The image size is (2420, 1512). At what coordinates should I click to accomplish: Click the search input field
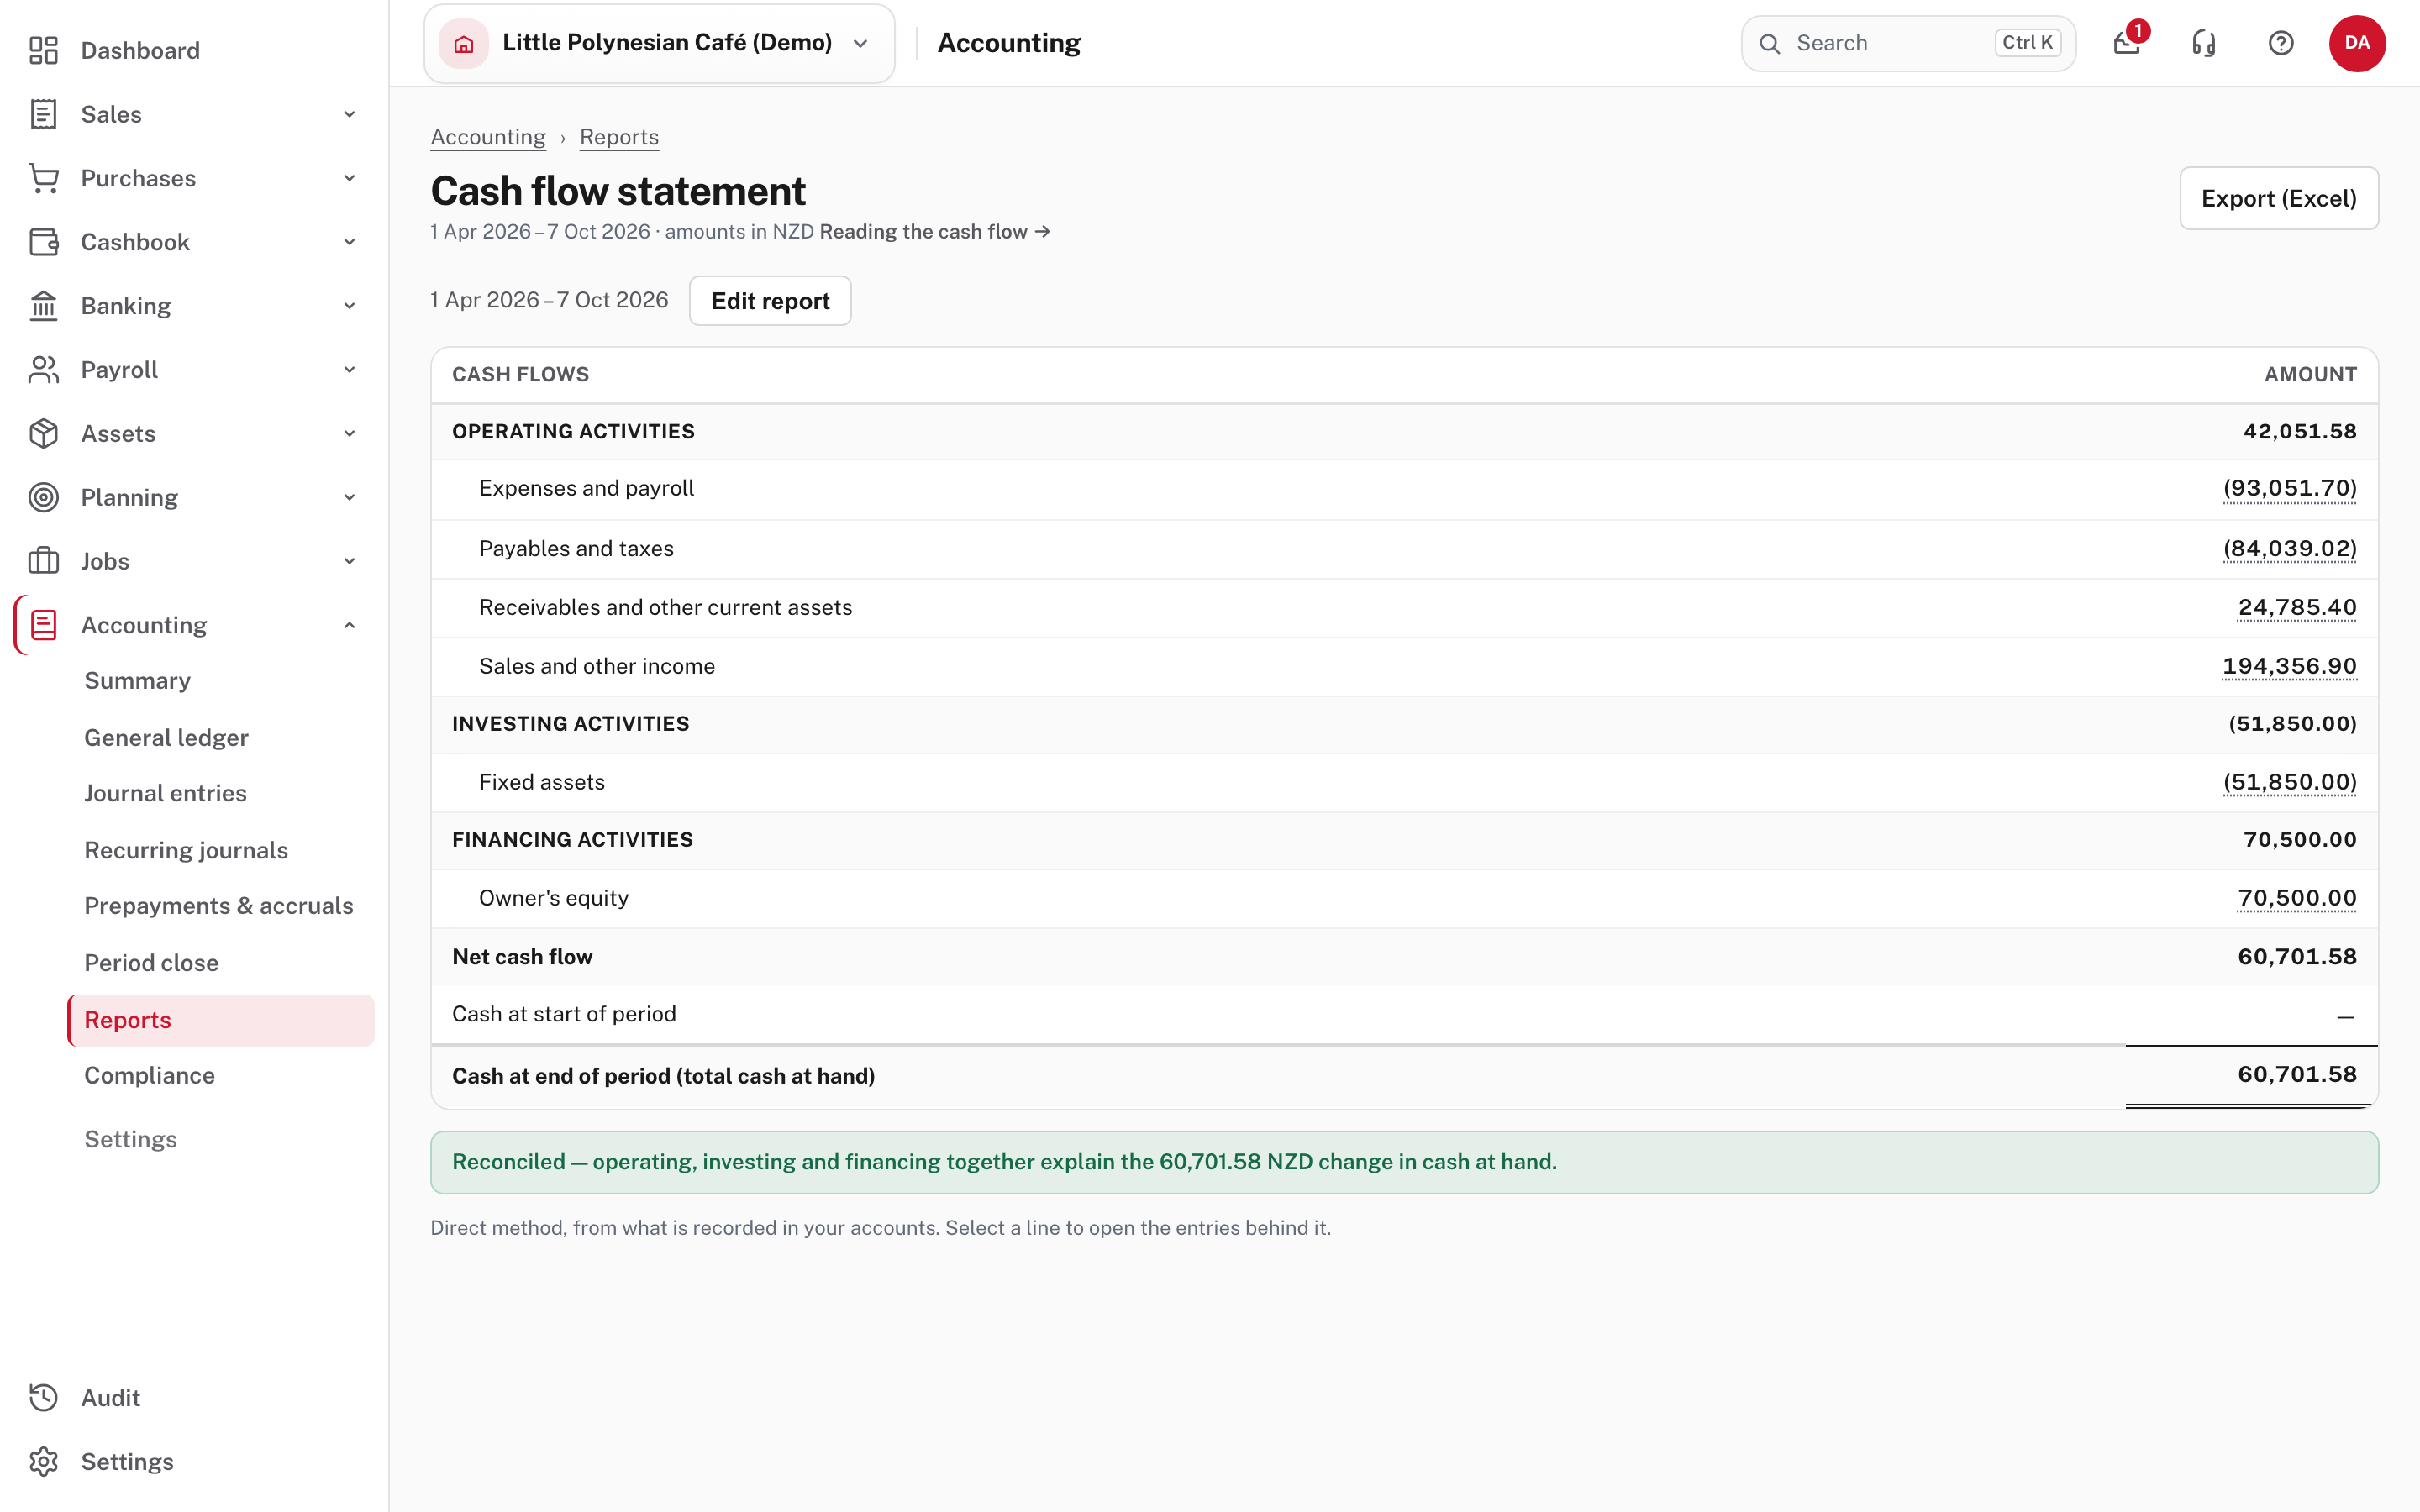coord(1908,43)
